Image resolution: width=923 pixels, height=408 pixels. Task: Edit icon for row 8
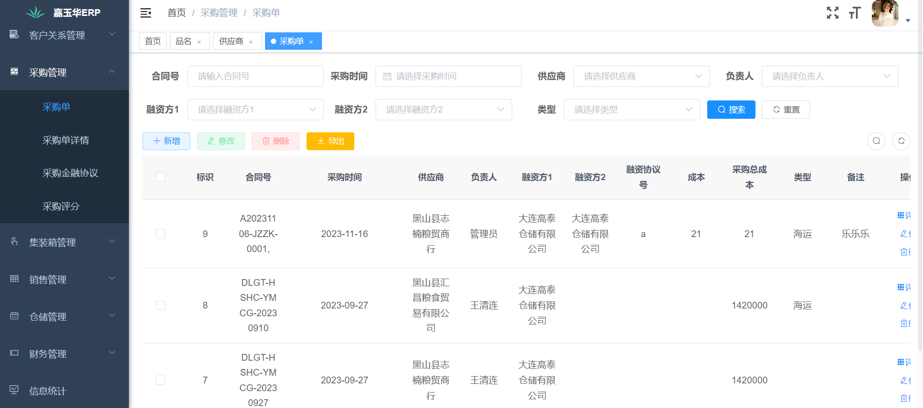905,305
